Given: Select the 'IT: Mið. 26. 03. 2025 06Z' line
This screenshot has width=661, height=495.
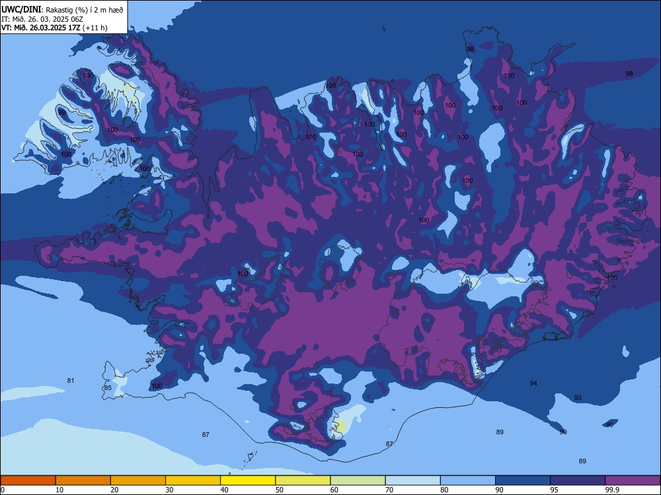Looking at the screenshot, I should [42, 19].
